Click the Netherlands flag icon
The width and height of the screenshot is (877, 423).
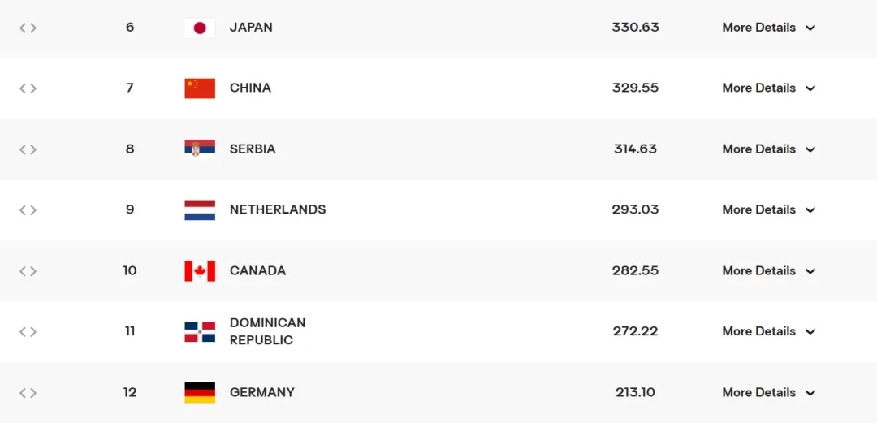pyautogui.click(x=200, y=210)
